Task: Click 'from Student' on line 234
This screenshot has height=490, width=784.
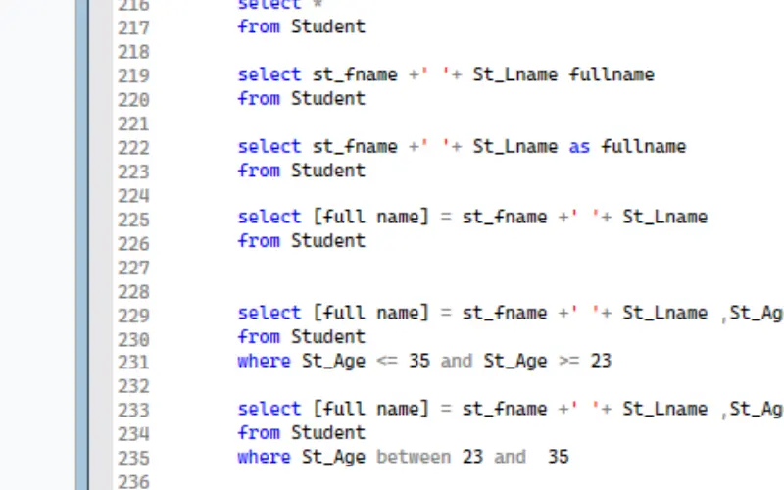Action: click(302, 432)
